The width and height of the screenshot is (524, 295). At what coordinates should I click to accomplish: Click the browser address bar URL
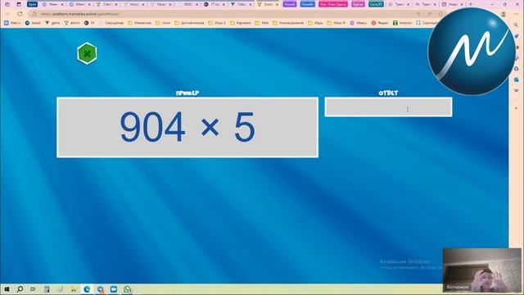point(79,14)
